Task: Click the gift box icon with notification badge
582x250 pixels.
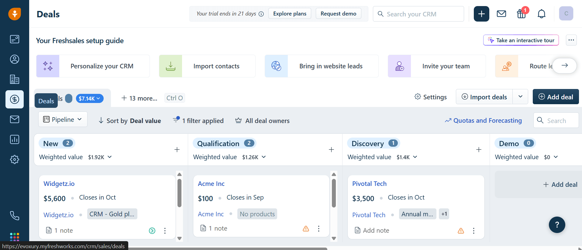Action: tap(521, 14)
